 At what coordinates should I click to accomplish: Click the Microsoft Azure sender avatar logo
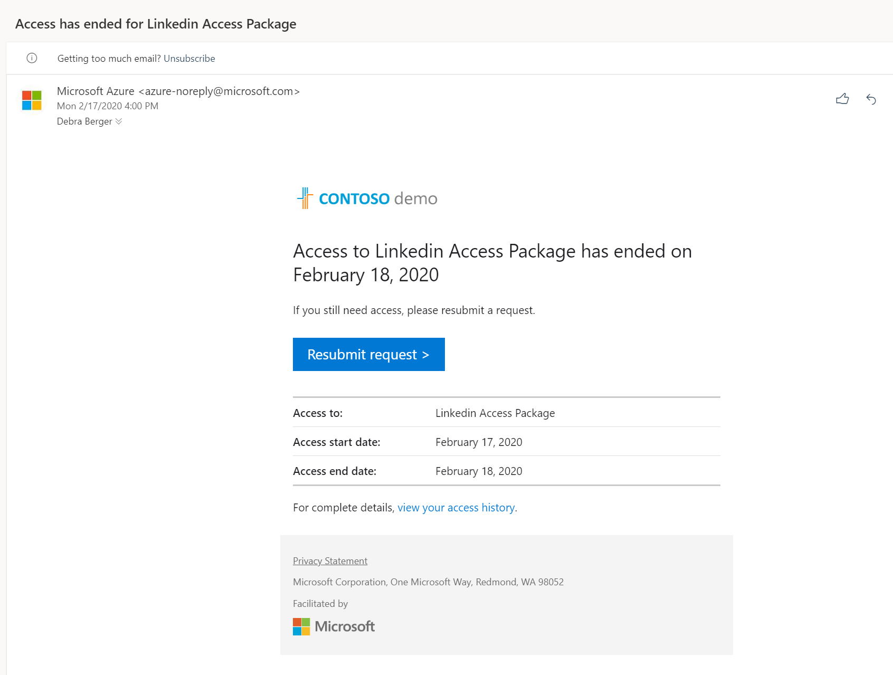(32, 100)
